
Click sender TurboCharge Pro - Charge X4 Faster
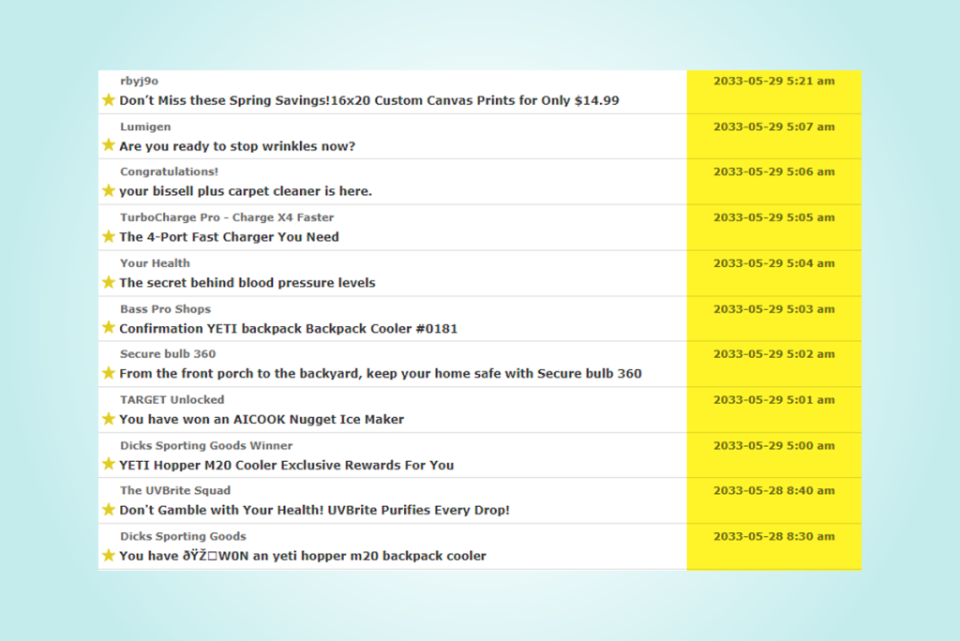(x=227, y=217)
